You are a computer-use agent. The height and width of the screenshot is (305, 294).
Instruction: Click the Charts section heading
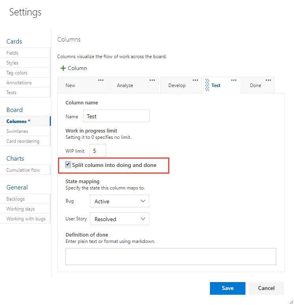[x=15, y=159]
